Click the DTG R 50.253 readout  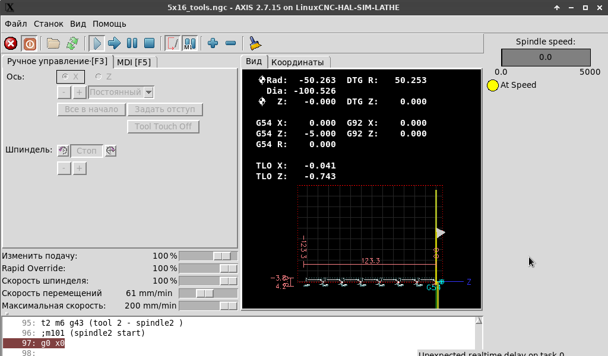tap(387, 80)
